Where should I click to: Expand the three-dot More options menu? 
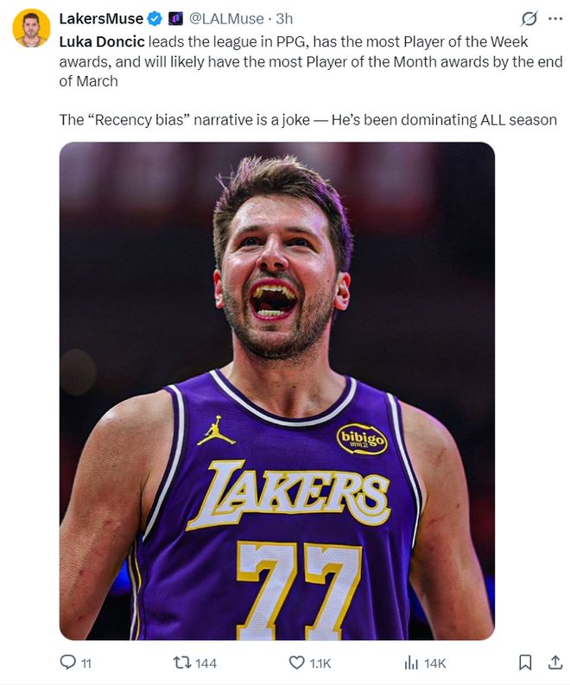point(555,19)
